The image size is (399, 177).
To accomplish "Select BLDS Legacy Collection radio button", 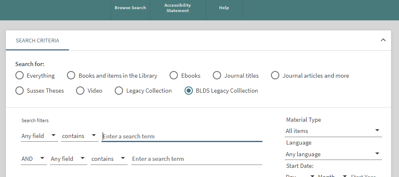I will tap(189, 91).
